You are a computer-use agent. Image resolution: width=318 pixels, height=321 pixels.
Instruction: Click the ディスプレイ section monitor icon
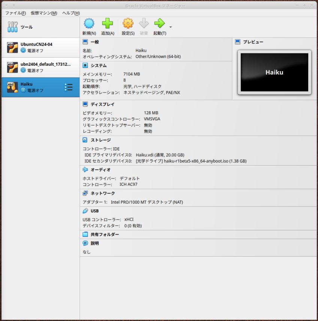coord(85,104)
